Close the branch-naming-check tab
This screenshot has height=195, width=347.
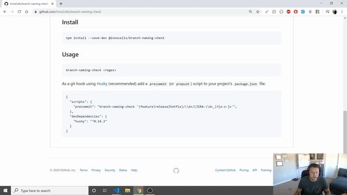pos(53,4)
